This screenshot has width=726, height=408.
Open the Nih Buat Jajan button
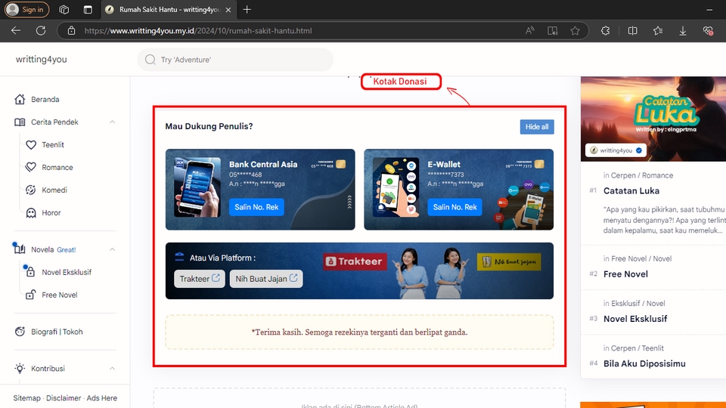(x=266, y=279)
